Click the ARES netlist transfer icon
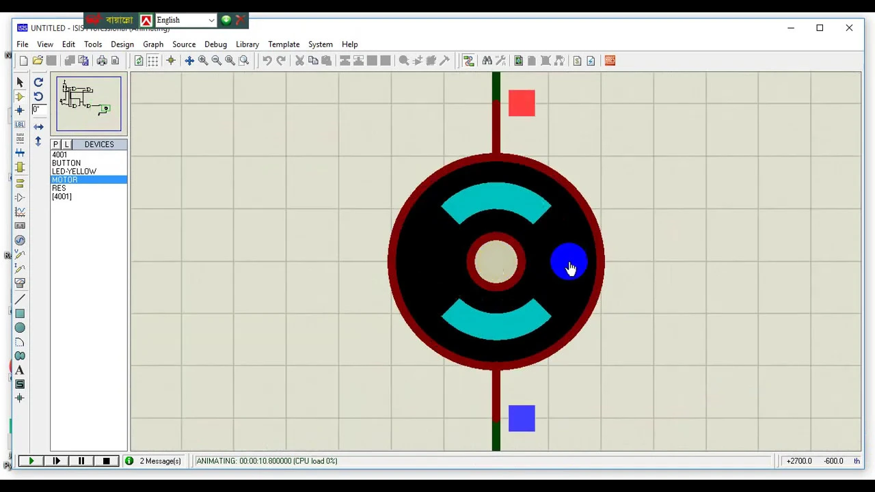875x492 pixels. tap(610, 61)
